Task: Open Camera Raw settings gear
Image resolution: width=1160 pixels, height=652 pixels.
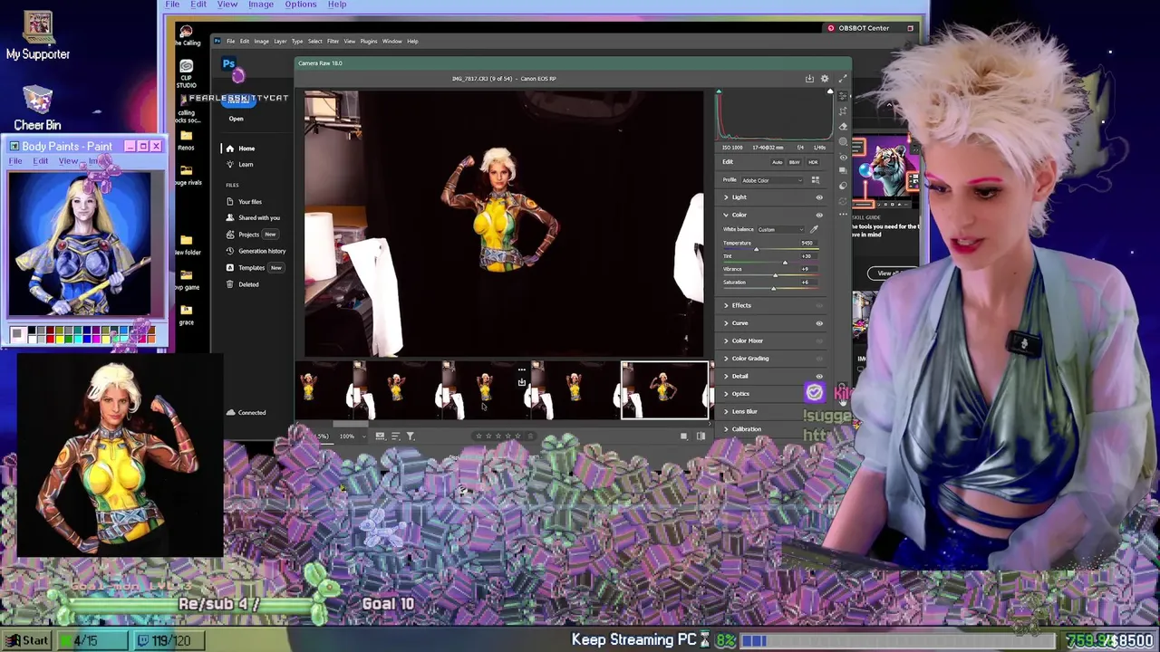Action: pyautogui.click(x=825, y=79)
